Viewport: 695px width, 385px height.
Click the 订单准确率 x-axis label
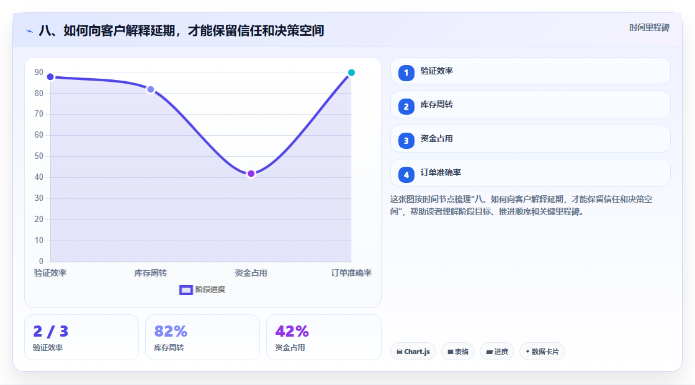351,273
